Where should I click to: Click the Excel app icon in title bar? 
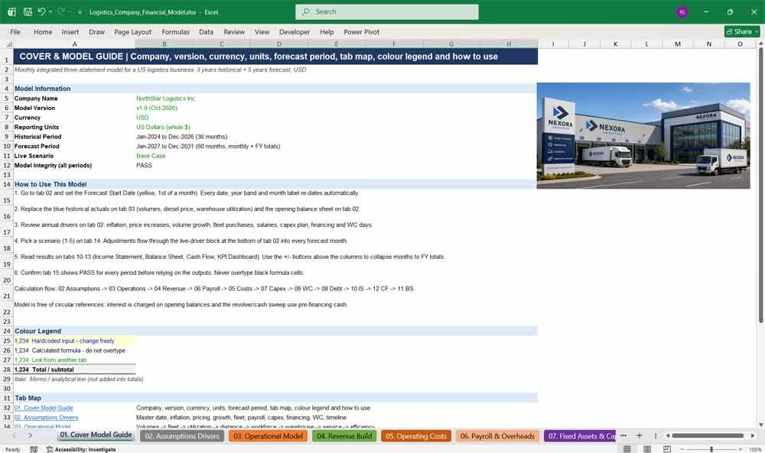tap(11, 11)
